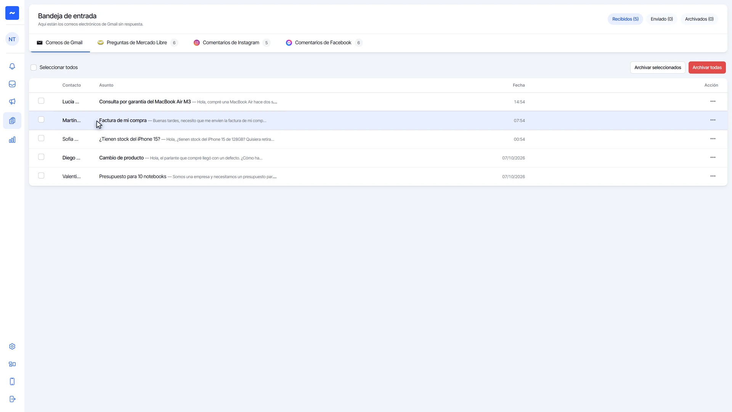Image resolution: width=732 pixels, height=412 pixels.
Task: Select the checkbox for Diego's email
Action: (41, 157)
